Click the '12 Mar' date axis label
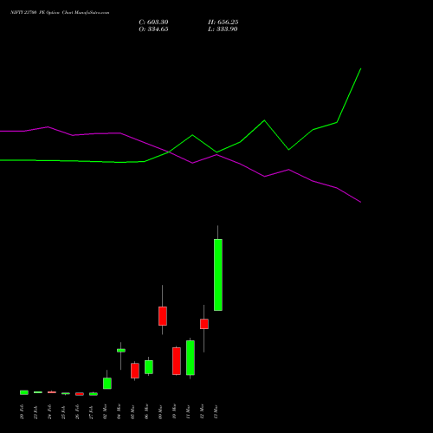This screenshot has width=433, height=433. coord(203,411)
